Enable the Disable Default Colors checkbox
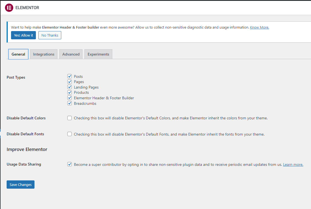The width and height of the screenshot is (311, 209). tap(70, 118)
